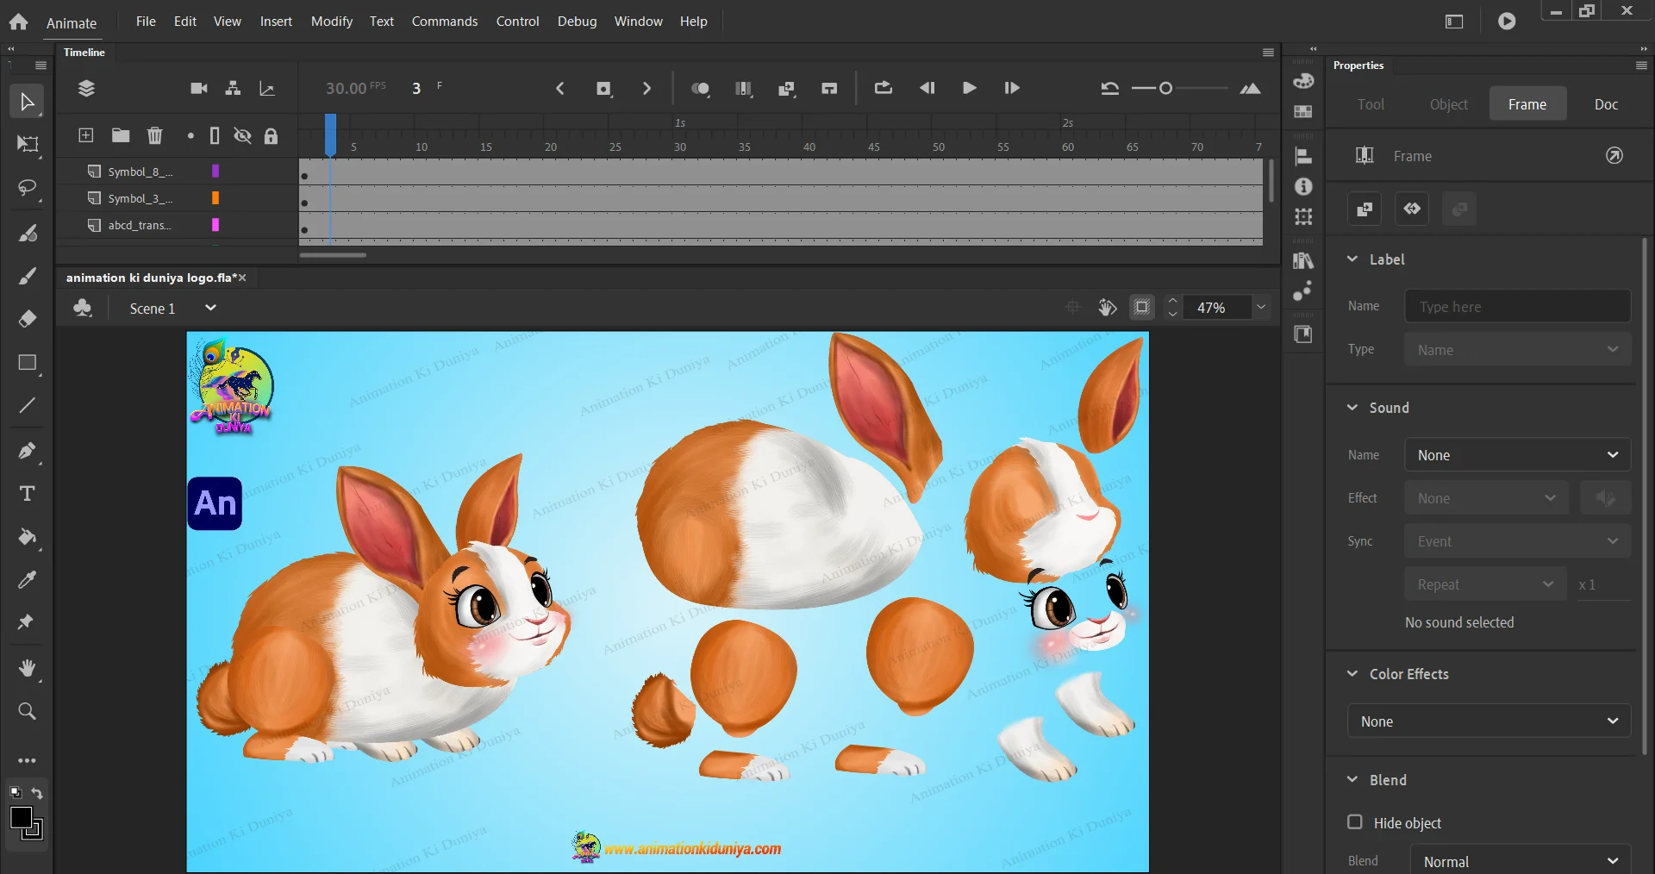Select the Lasso tool
Image resolution: width=1655 pixels, height=874 pixels.
pyautogui.click(x=28, y=188)
